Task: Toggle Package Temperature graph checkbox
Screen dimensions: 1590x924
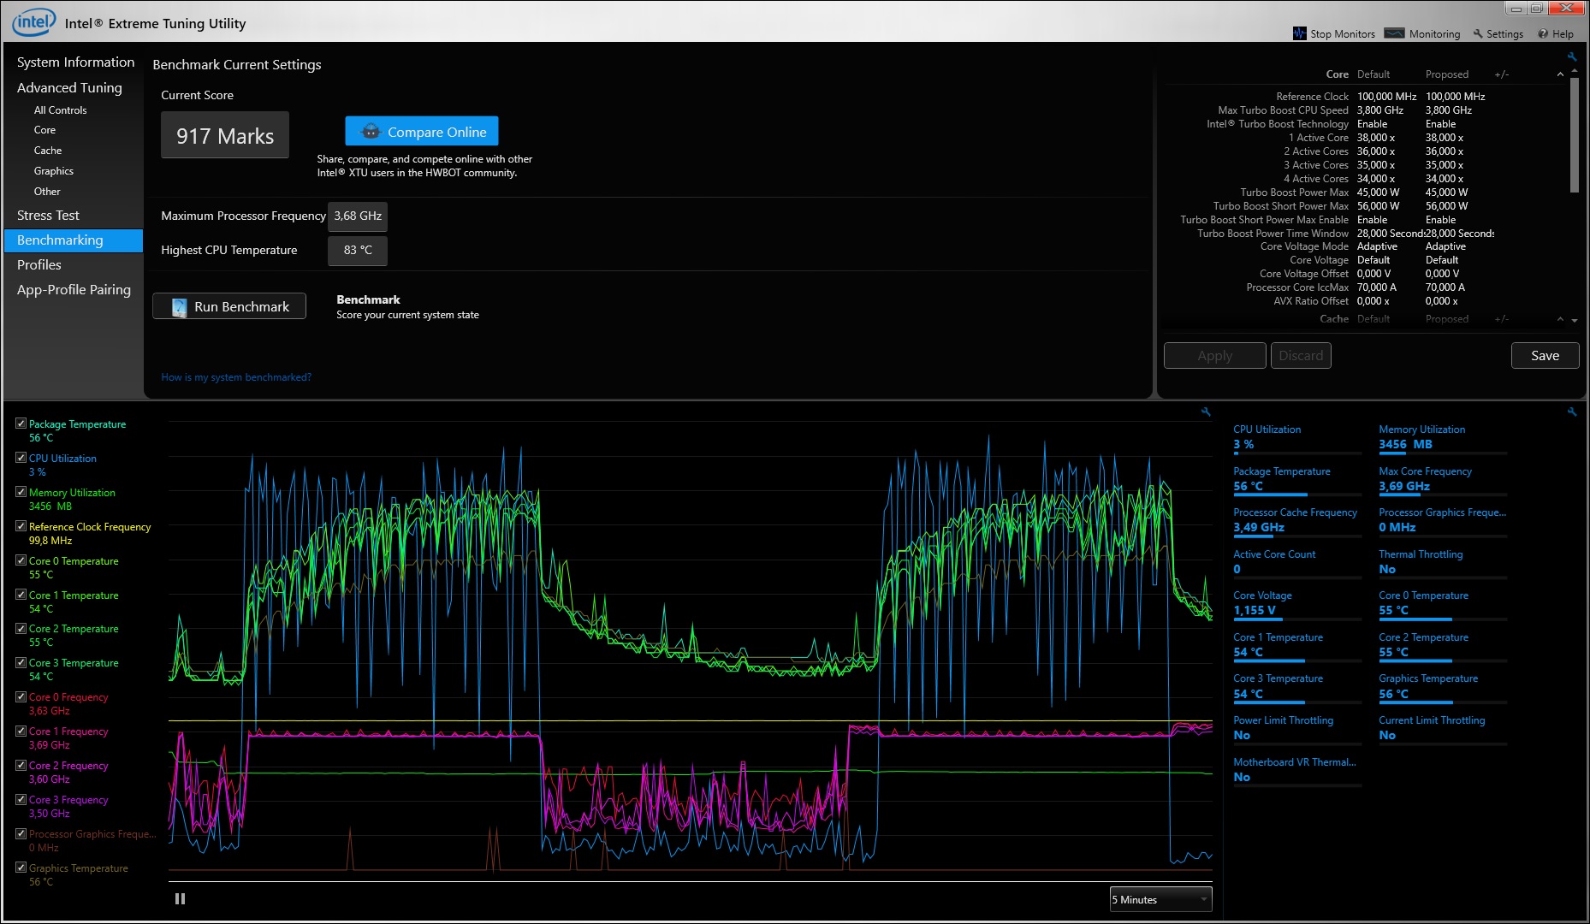Action: click(x=21, y=423)
